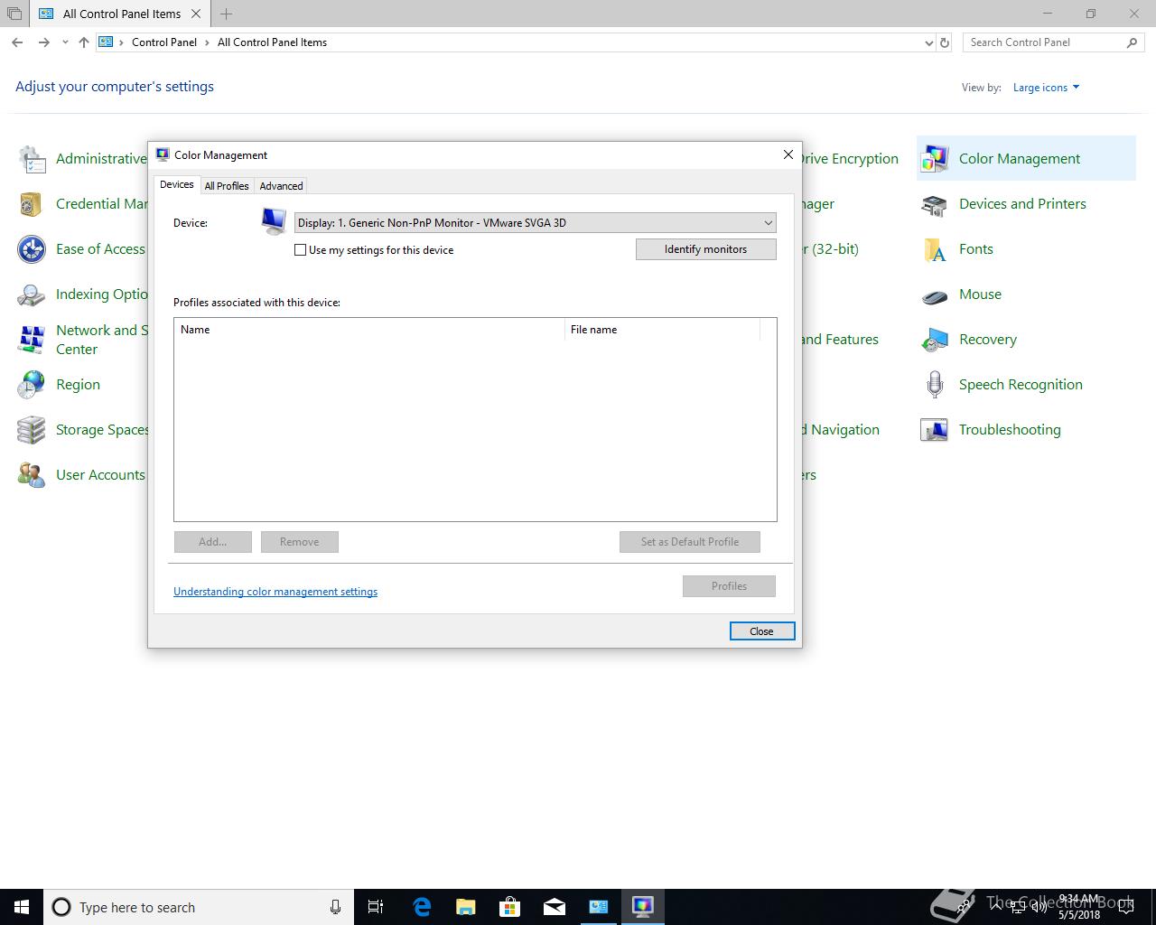
Task: Open Ease of Access Center icon
Action: [x=32, y=249]
